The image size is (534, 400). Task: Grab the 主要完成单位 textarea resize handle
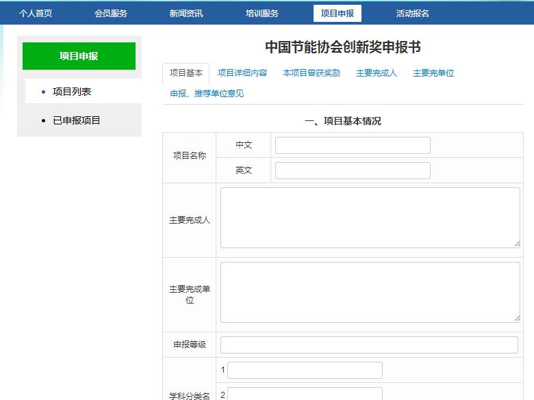(517, 319)
